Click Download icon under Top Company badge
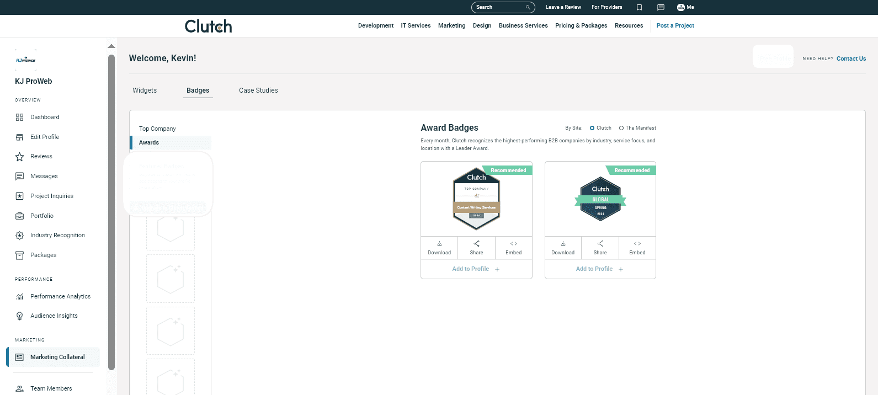This screenshot has height=395, width=878. pyautogui.click(x=439, y=244)
